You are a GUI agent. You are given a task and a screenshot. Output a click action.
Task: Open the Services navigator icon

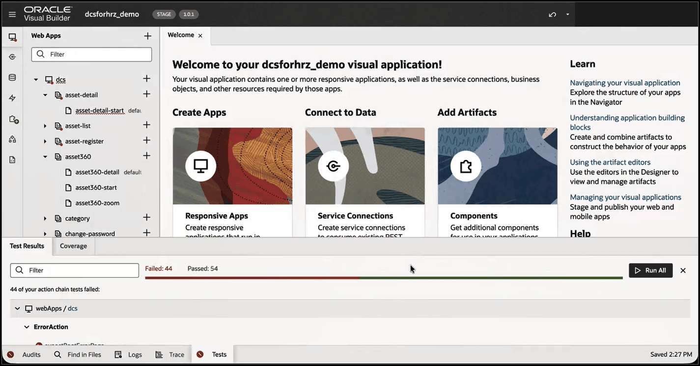[12, 57]
